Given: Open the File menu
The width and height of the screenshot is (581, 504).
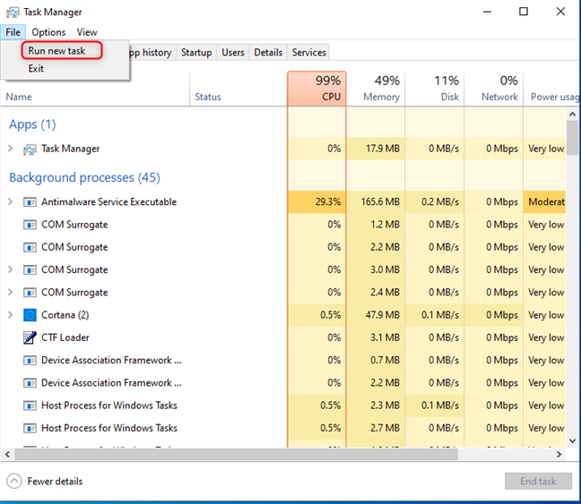Looking at the screenshot, I should [13, 32].
